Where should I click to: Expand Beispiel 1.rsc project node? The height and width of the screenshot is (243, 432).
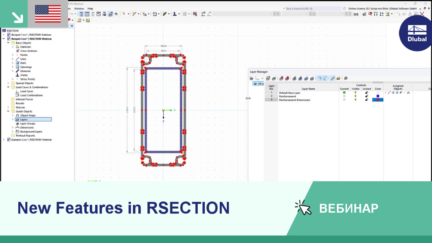tap(4, 35)
